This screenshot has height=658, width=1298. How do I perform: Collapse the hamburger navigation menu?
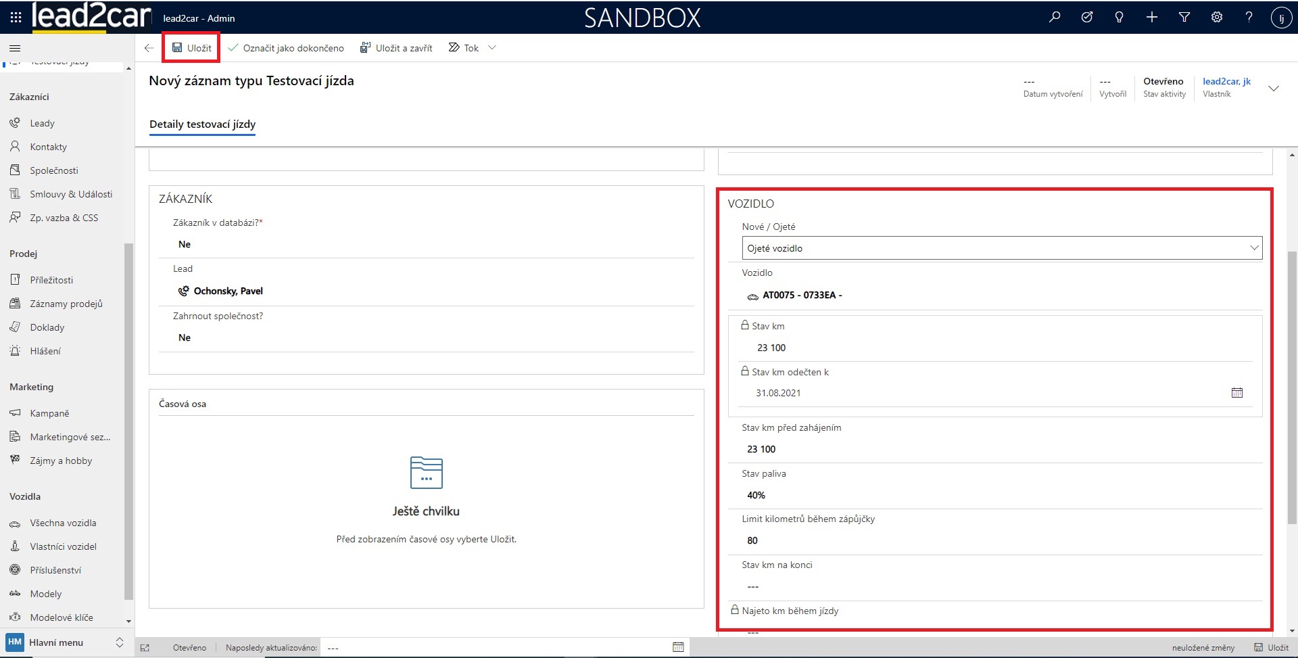15,48
